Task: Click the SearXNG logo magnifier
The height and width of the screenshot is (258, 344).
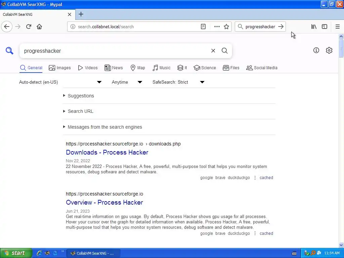Action: [9, 51]
